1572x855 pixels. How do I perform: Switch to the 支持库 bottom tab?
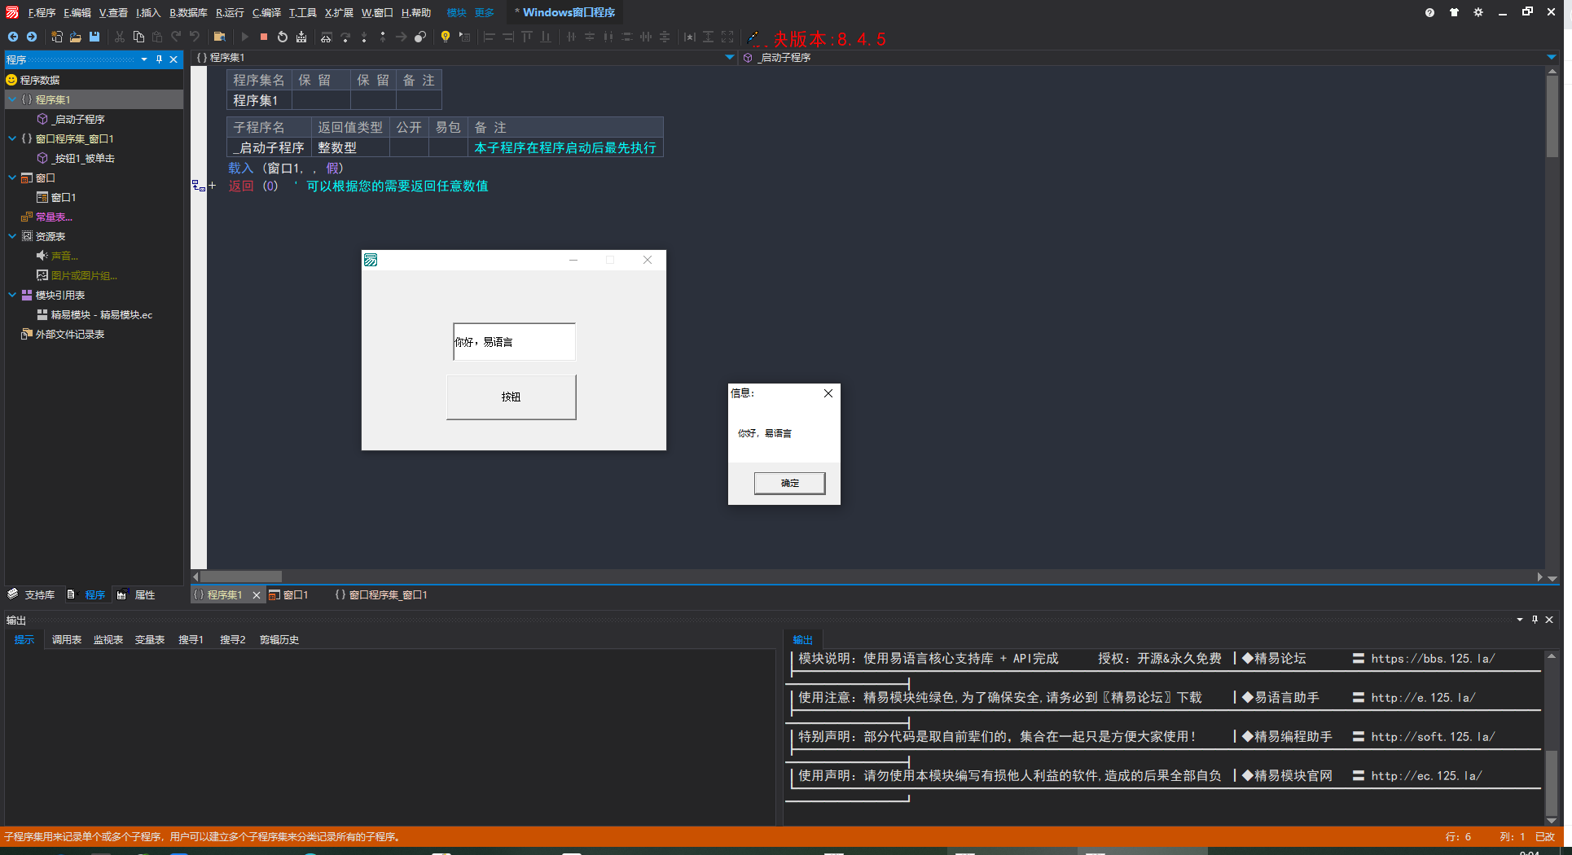(x=32, y=594)
